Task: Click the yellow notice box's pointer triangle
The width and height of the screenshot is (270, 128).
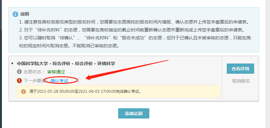Action: click(x=30, y=84)
